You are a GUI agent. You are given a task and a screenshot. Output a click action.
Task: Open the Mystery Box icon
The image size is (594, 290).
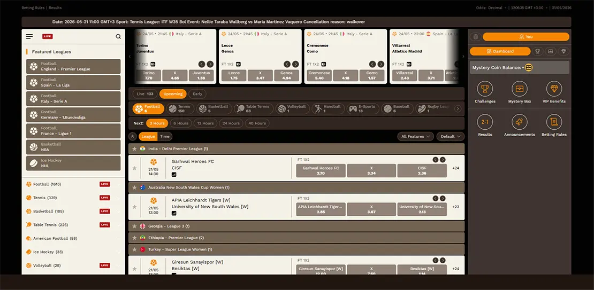[520, 89]
